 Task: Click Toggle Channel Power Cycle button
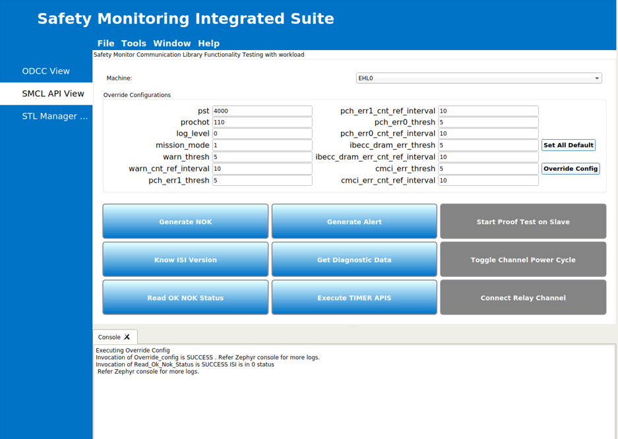[x=523, y=260]
